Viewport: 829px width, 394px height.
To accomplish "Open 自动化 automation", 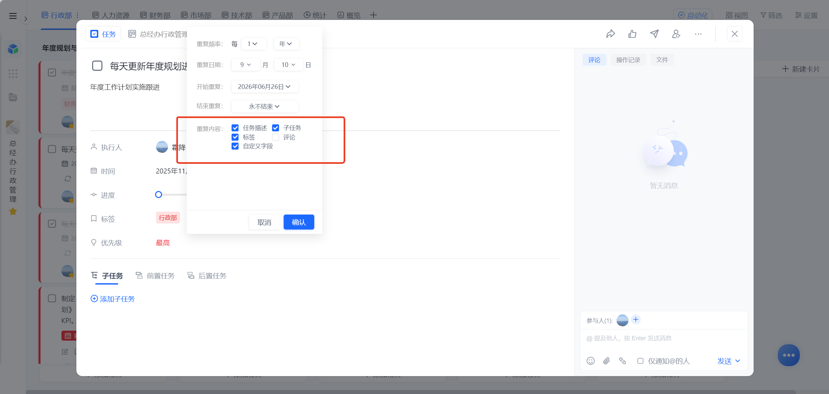I will 693,15.
